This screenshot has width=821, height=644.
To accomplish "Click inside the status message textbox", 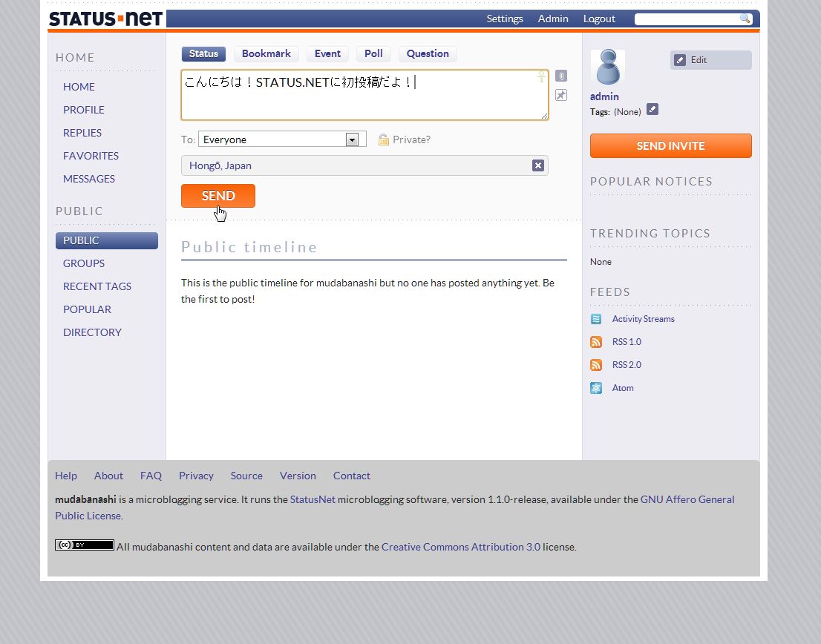I will click(x=365, y=95).
